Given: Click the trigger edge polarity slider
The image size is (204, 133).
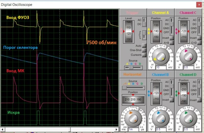Looking at the screenshot, I should (x=144, y=35).
